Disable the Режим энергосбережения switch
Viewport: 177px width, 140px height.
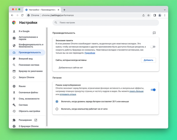[x=153, y=90]
